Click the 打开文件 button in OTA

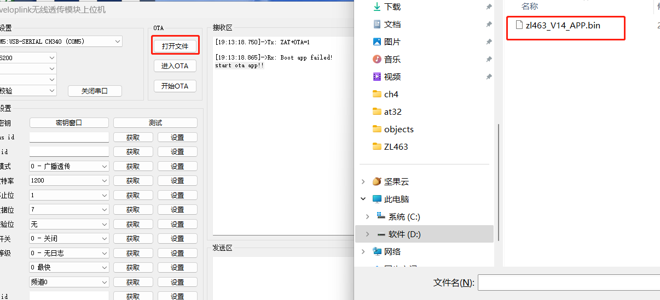pyautogui.click(x=175, y=46)
